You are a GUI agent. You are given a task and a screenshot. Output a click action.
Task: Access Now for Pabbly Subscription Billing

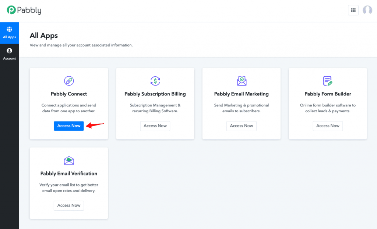pyautogui.click(x=155, y=126)
